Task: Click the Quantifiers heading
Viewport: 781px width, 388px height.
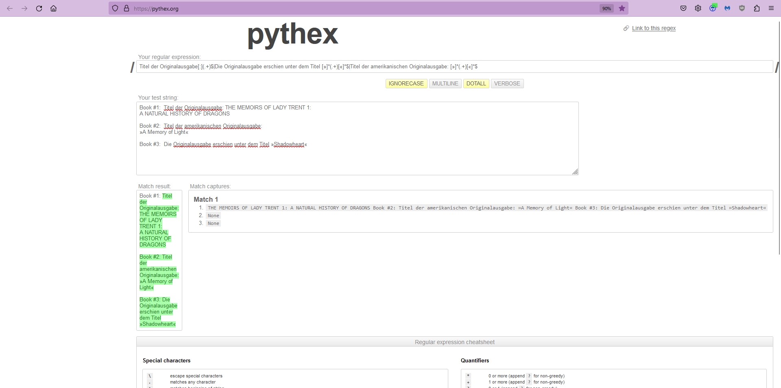Action: (475, 361)
